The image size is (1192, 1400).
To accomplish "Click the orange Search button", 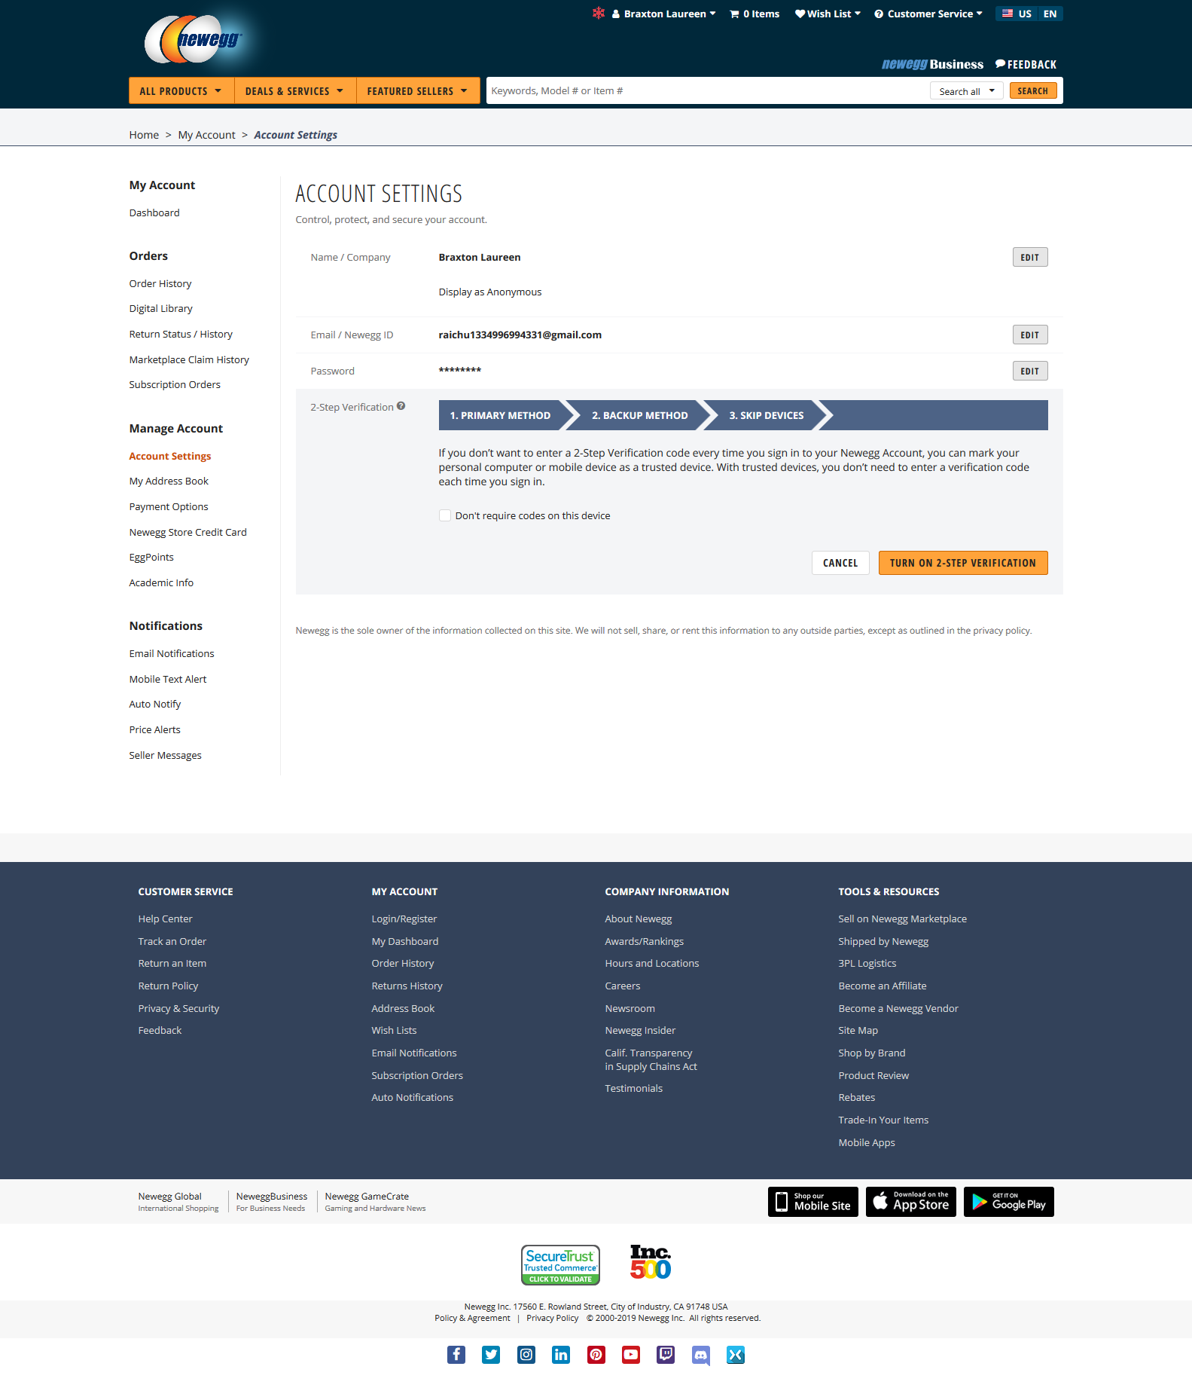I will 1033,90.
